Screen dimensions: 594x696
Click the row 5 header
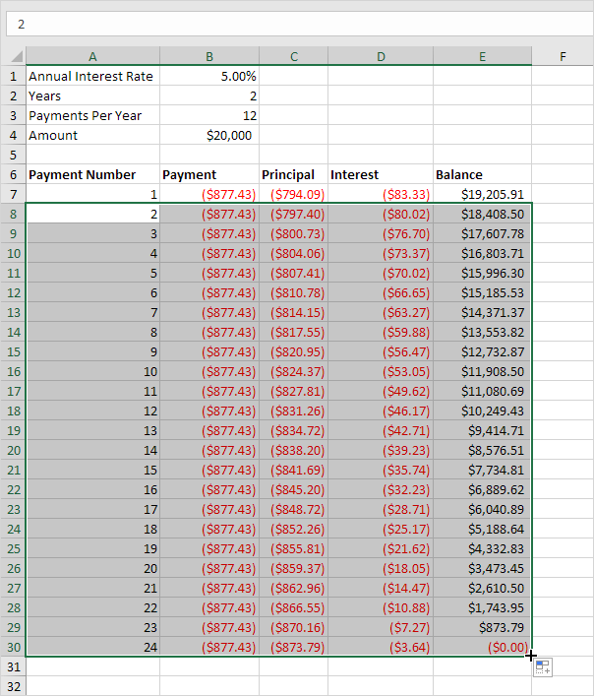(x=13, y=155)
